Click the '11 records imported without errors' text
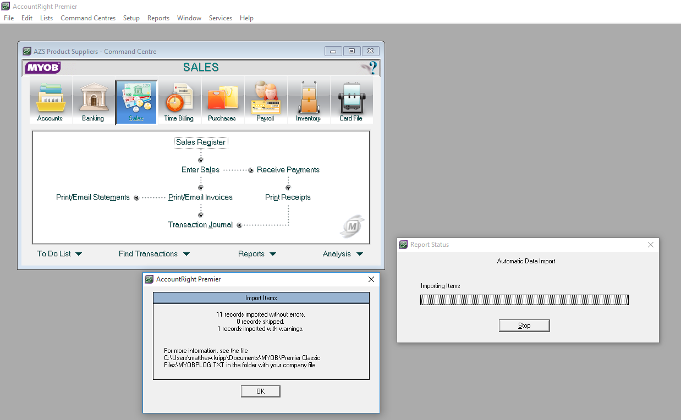 (261, 314)
